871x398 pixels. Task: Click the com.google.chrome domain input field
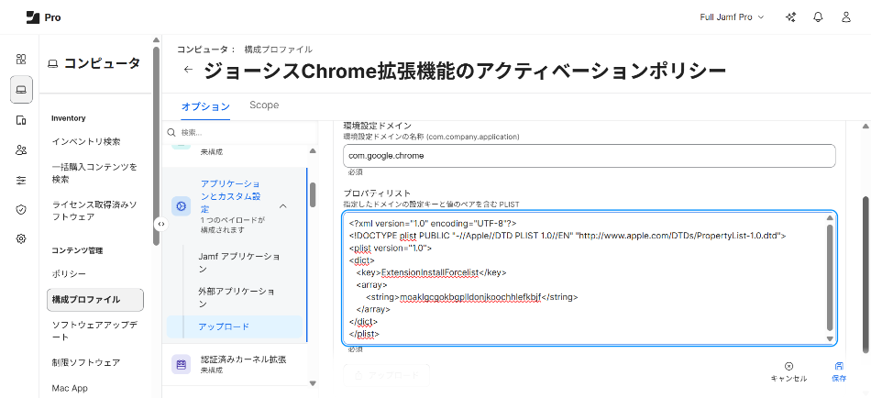click(x=590, y=156)
